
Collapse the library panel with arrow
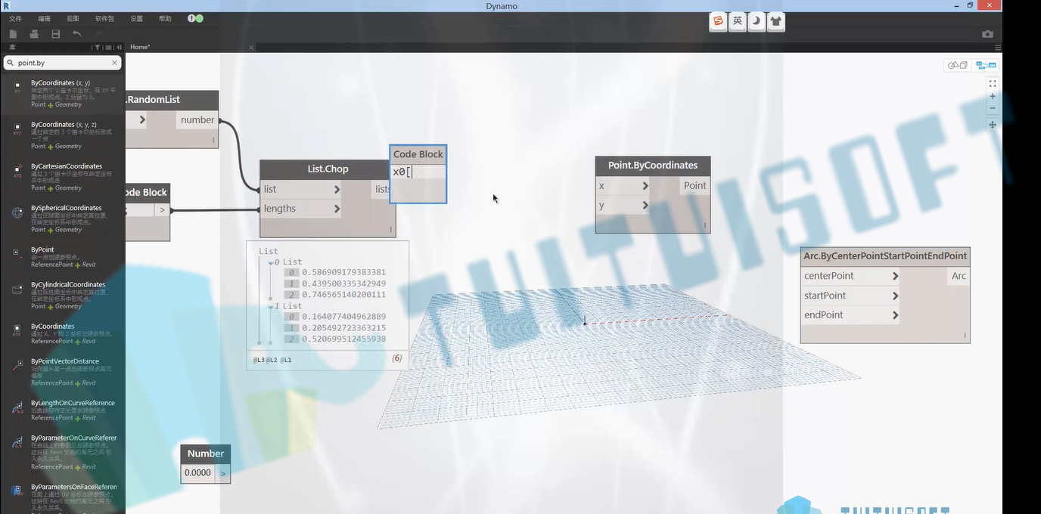[119, 47]
